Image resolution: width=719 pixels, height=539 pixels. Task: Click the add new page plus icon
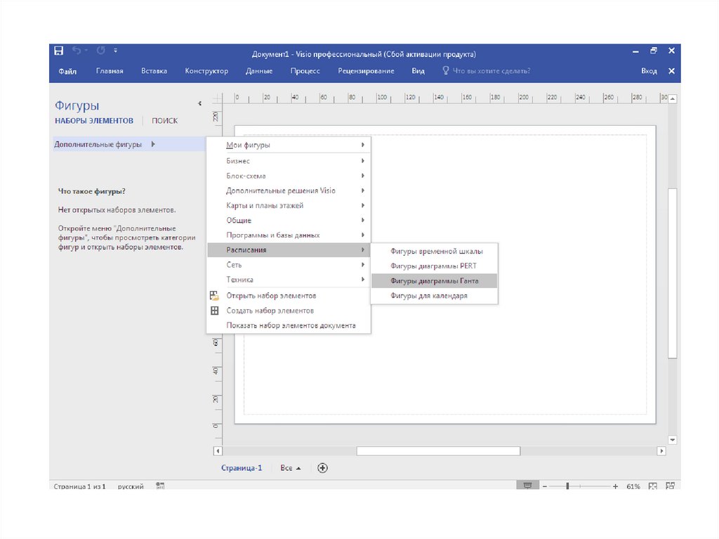[322, 468]
